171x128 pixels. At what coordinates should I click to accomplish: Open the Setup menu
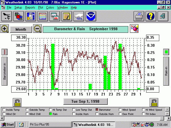coord(18,7)
